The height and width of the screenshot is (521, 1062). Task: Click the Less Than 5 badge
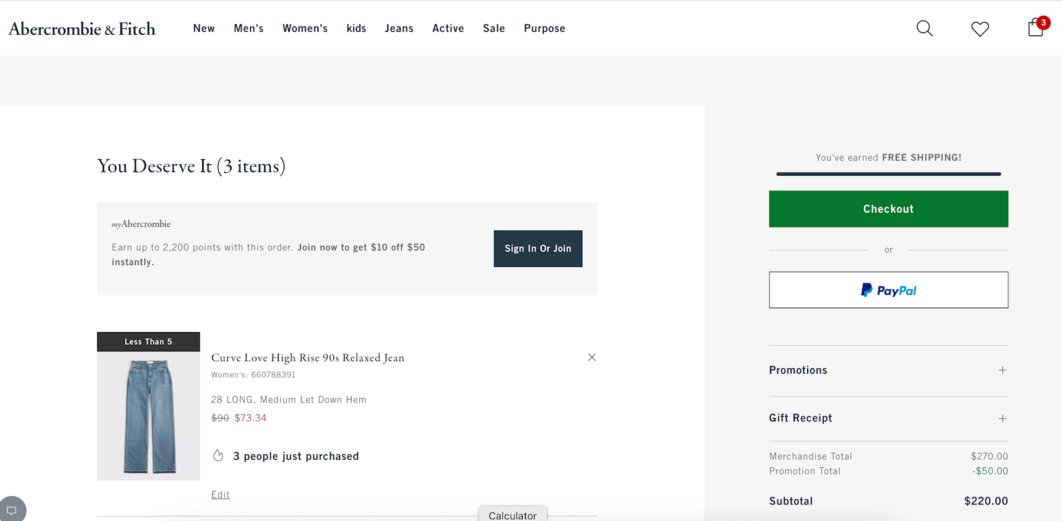pos(149,342)
